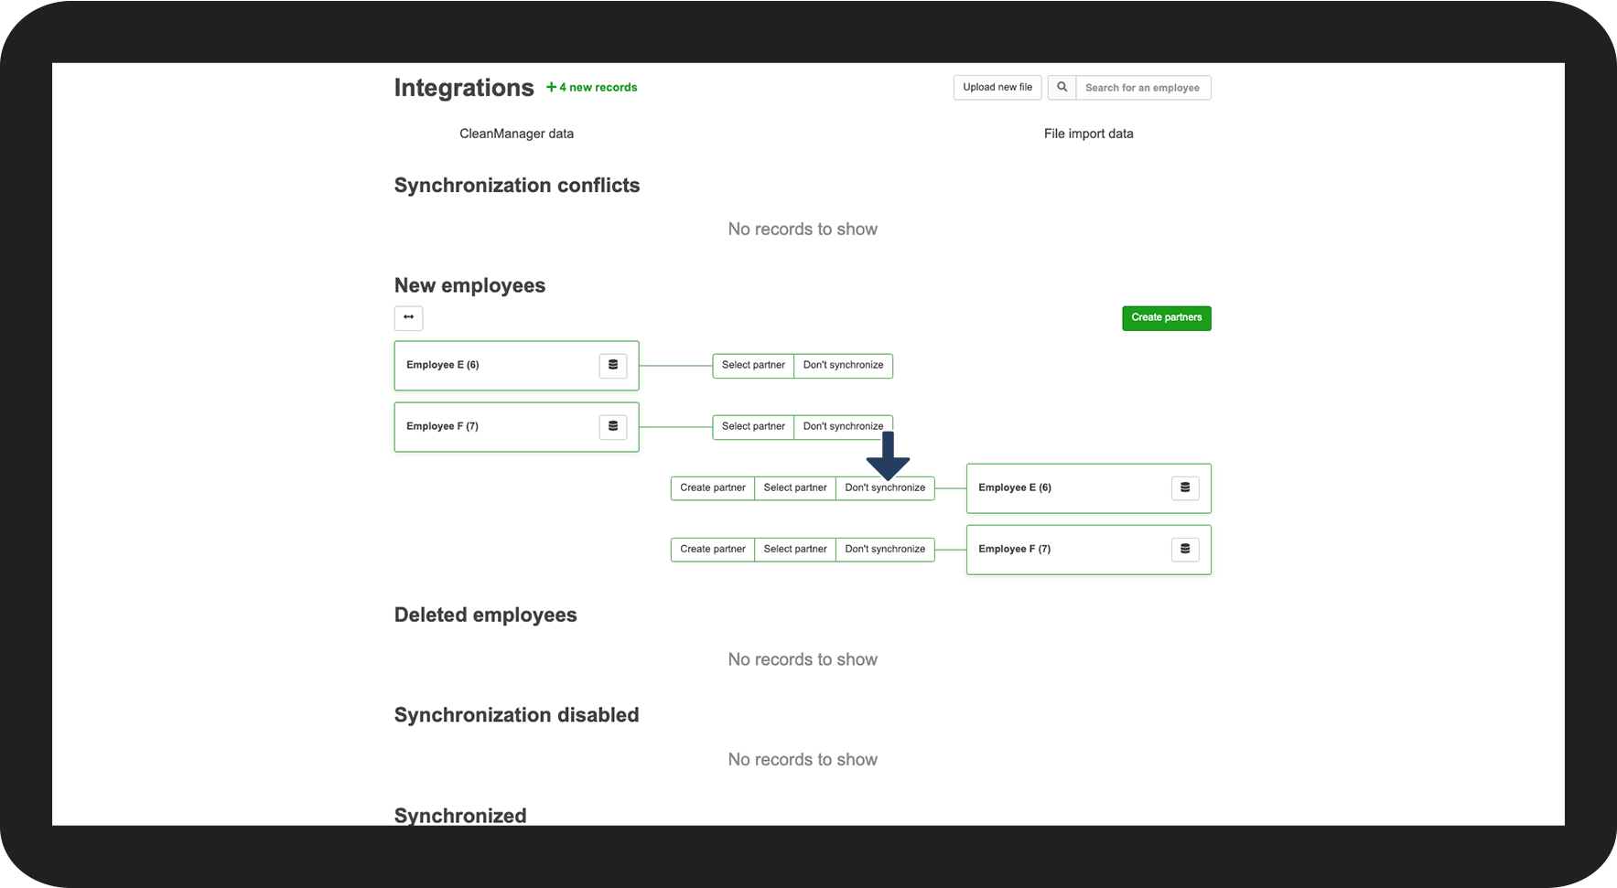Choose Don't synchronize for CleanManager Employee F

(844, 426)
